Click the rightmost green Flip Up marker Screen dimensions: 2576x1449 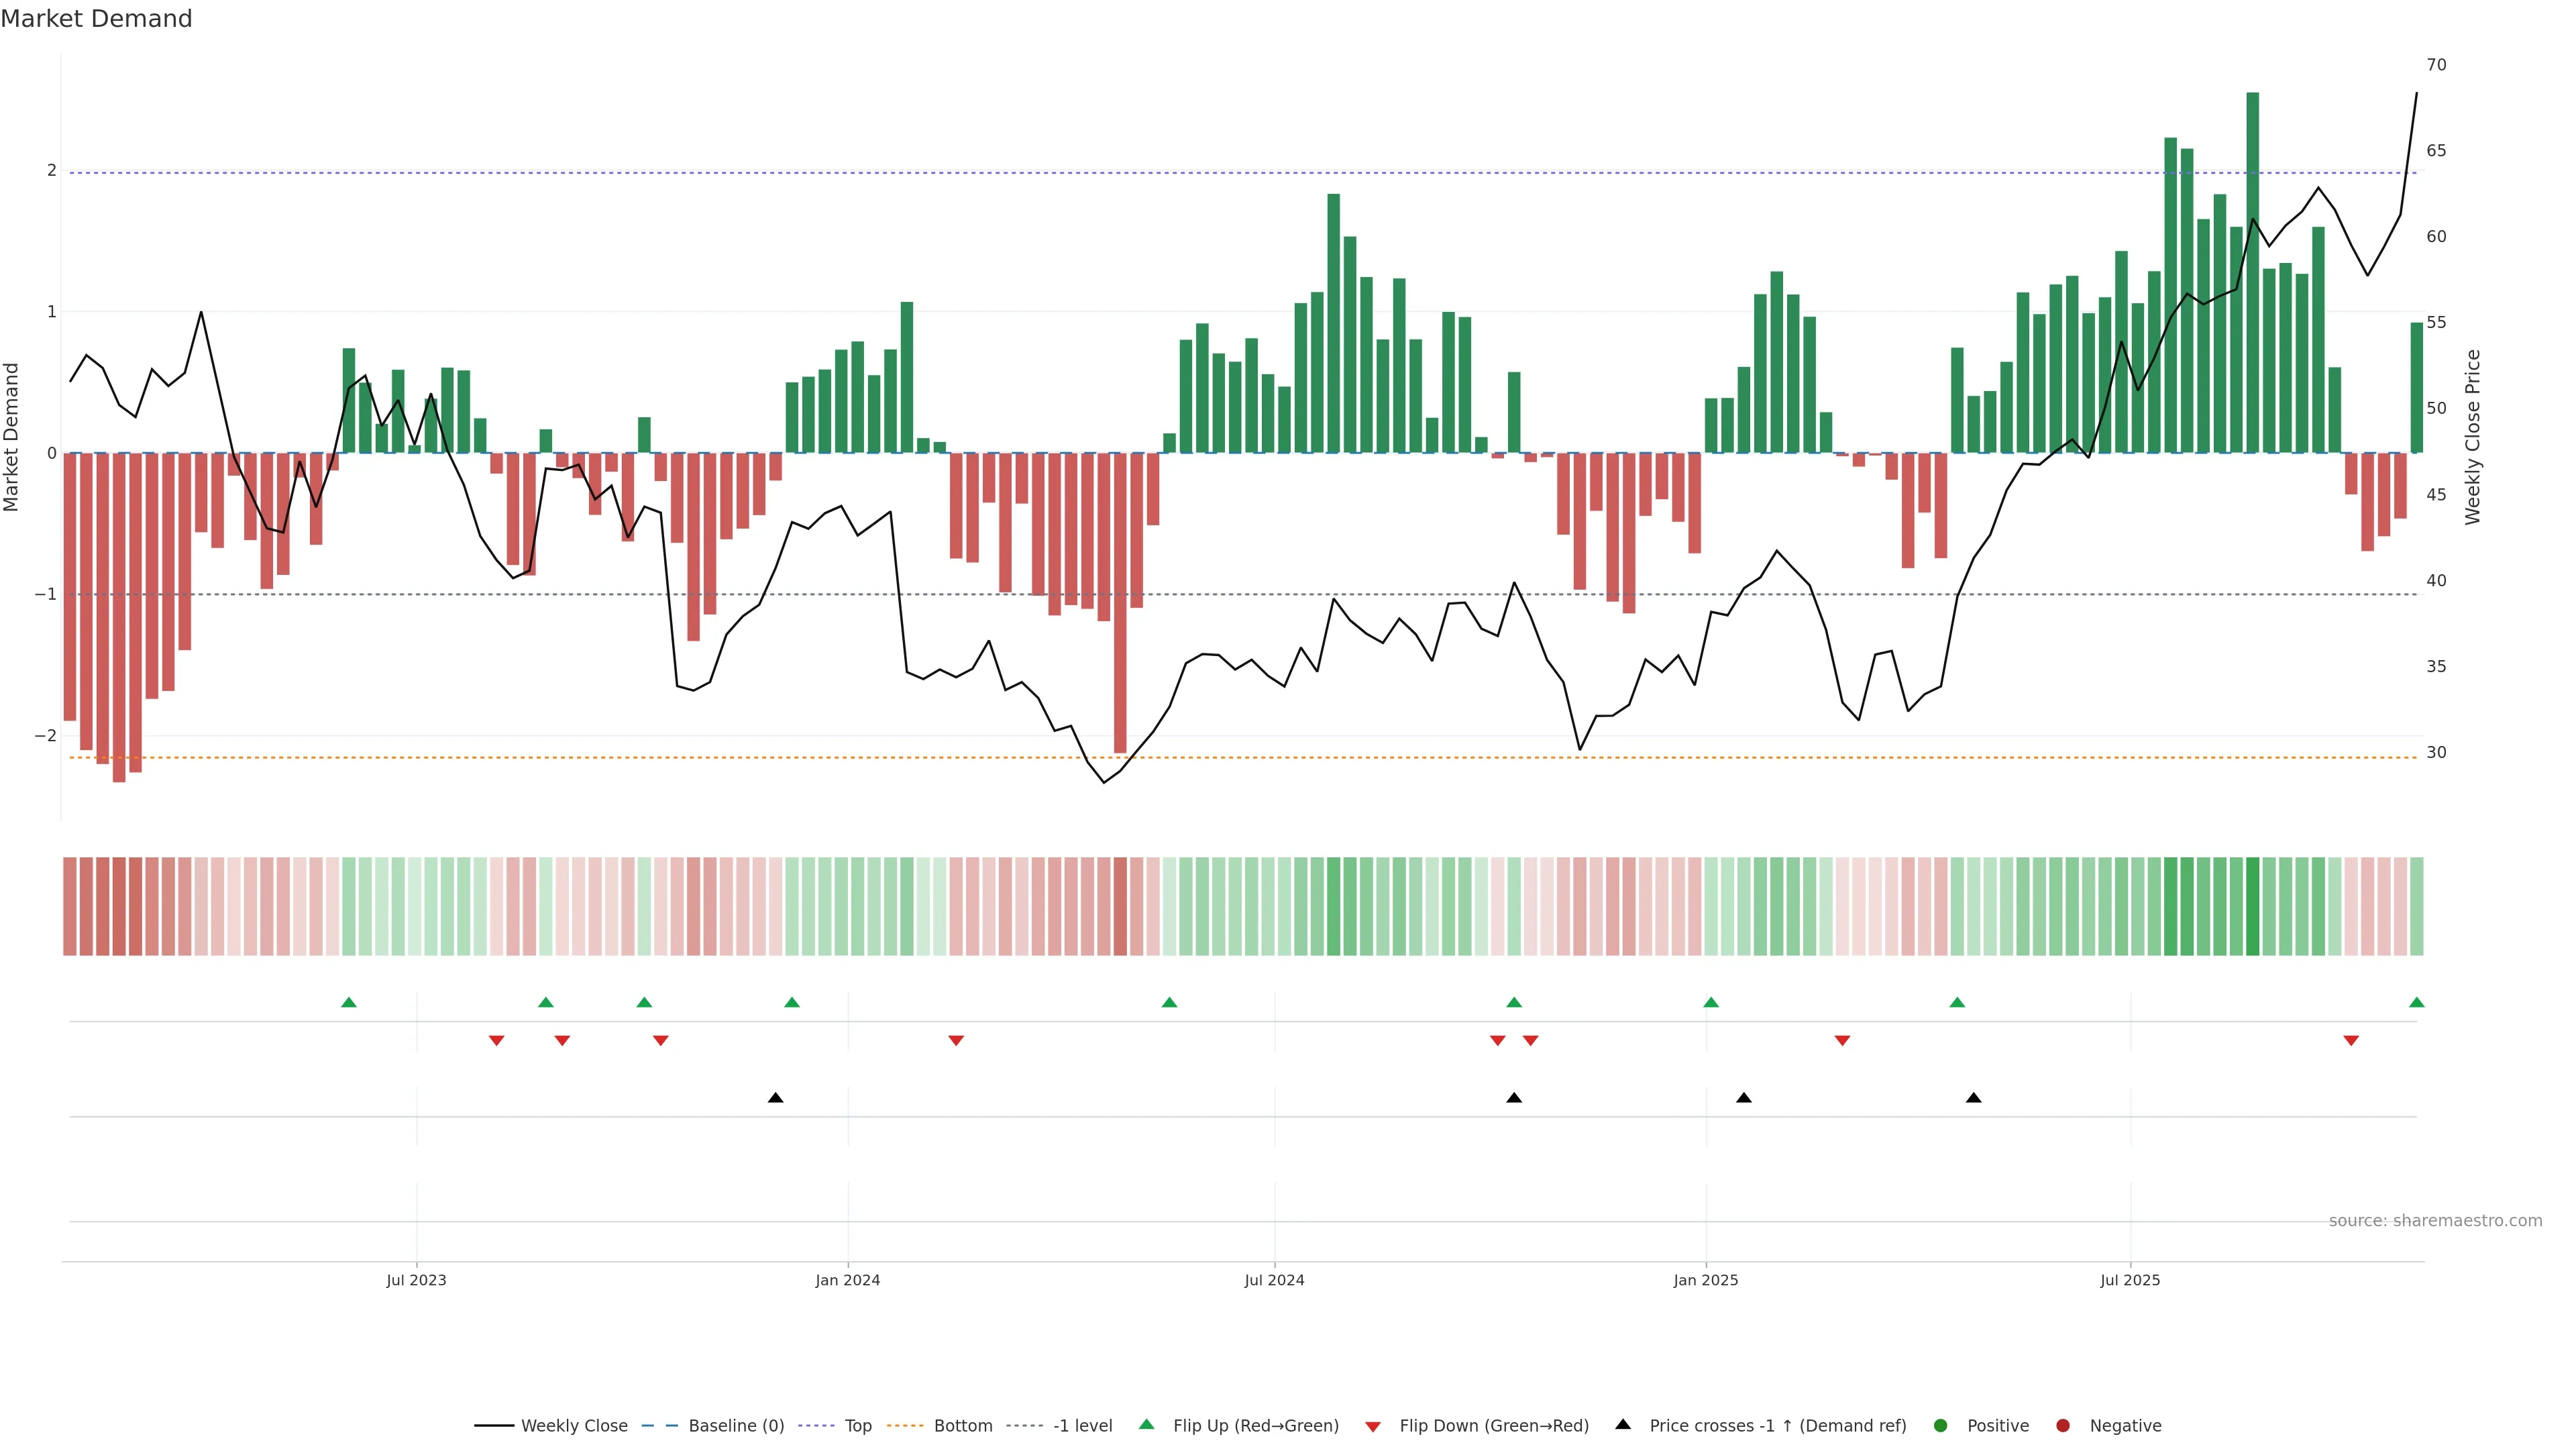pyautogui.click(x=2417, y=1002)
